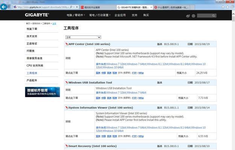Download System Information Viewer from 亚洲 server
Viewport: 235px width, 150px height.
pos(98,136)
